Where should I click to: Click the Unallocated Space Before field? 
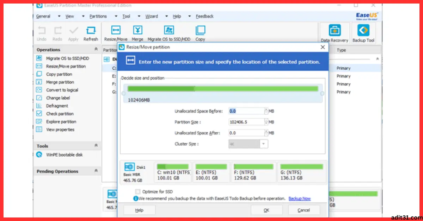click(246, 111)
